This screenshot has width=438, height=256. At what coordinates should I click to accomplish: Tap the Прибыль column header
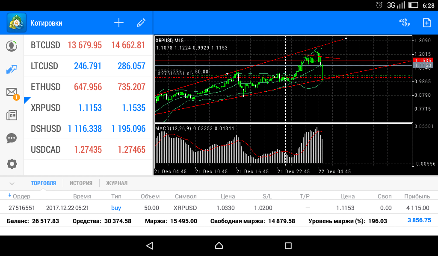tap(417, 196)
